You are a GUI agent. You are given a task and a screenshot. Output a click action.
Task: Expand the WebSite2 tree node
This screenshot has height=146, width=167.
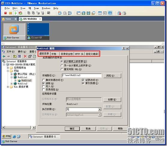click(x=11, y=84)
